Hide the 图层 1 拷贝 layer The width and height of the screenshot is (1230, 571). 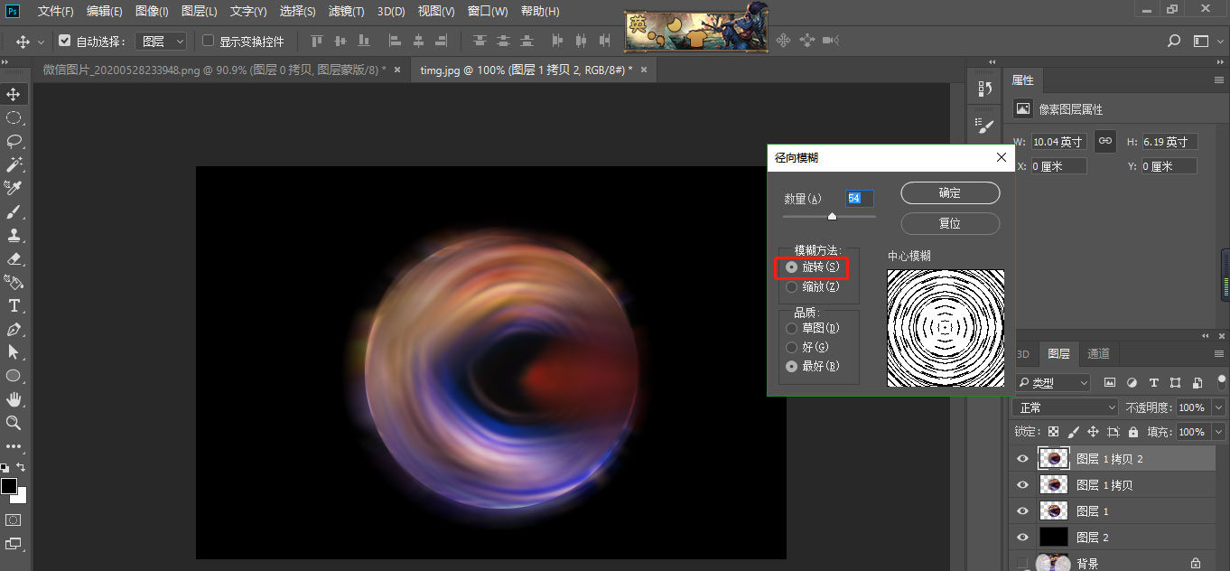(1022, 485)
